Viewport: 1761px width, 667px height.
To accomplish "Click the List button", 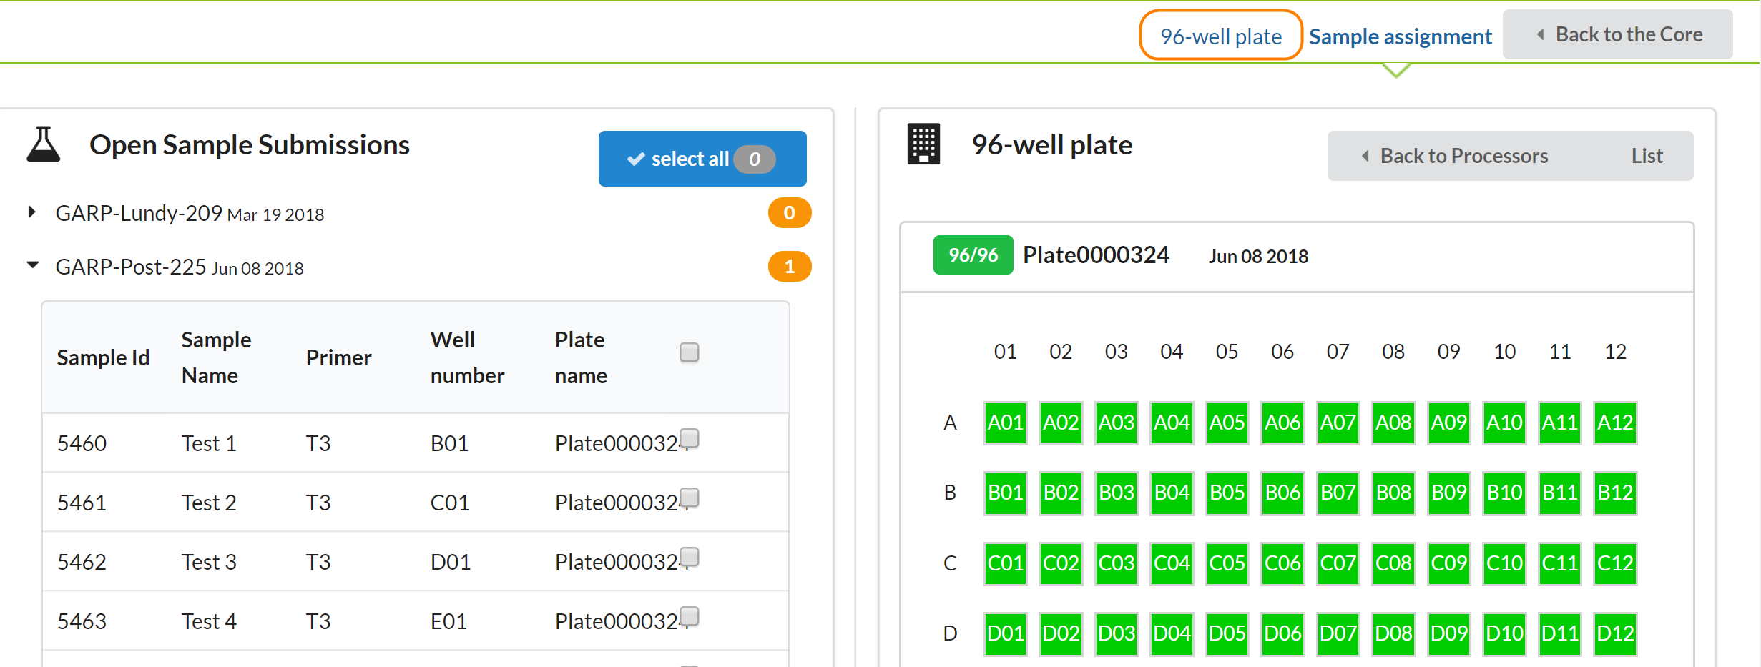I will tap(1647, 156).
